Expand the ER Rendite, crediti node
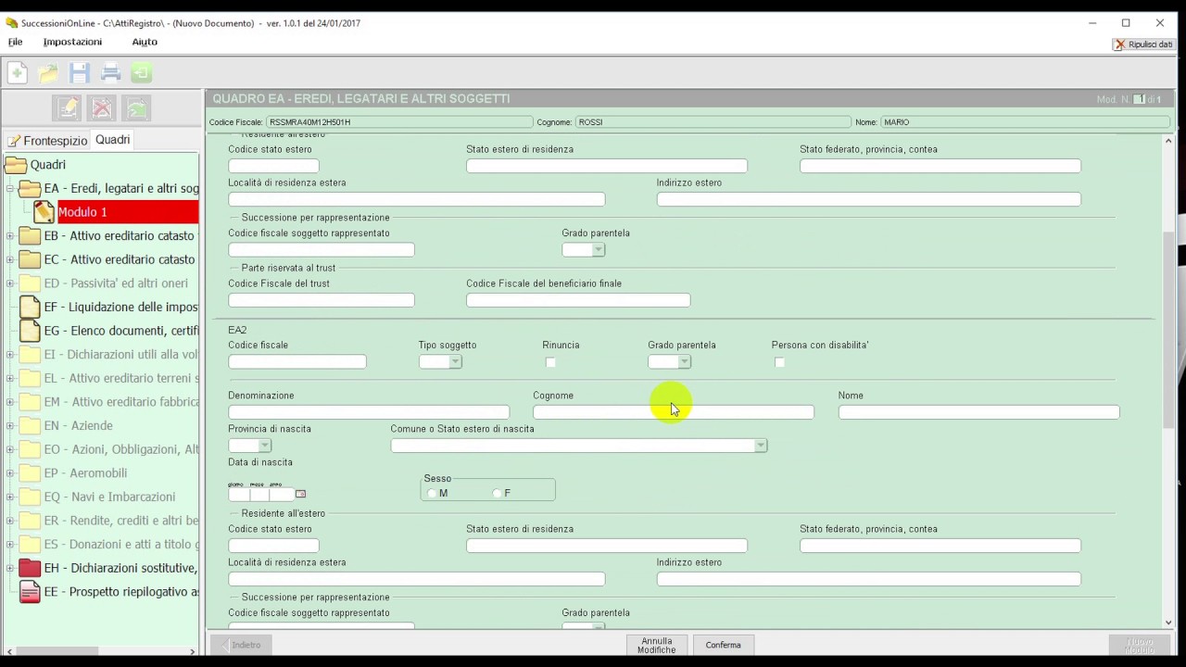 (x=9, y=521)
